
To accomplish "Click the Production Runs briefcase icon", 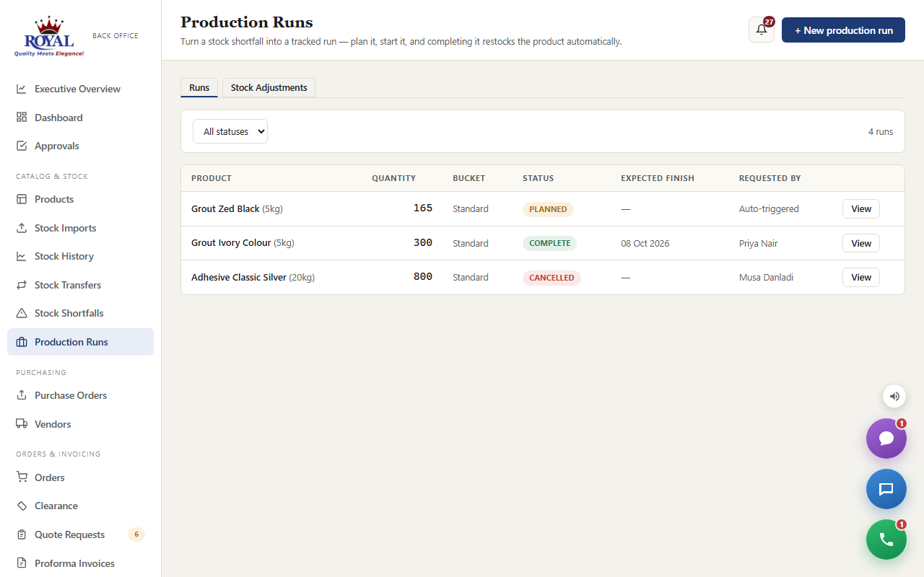I will click(x=22, y=342).
